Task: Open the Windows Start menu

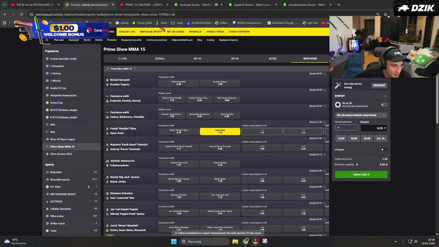Action: coord(174,242)
